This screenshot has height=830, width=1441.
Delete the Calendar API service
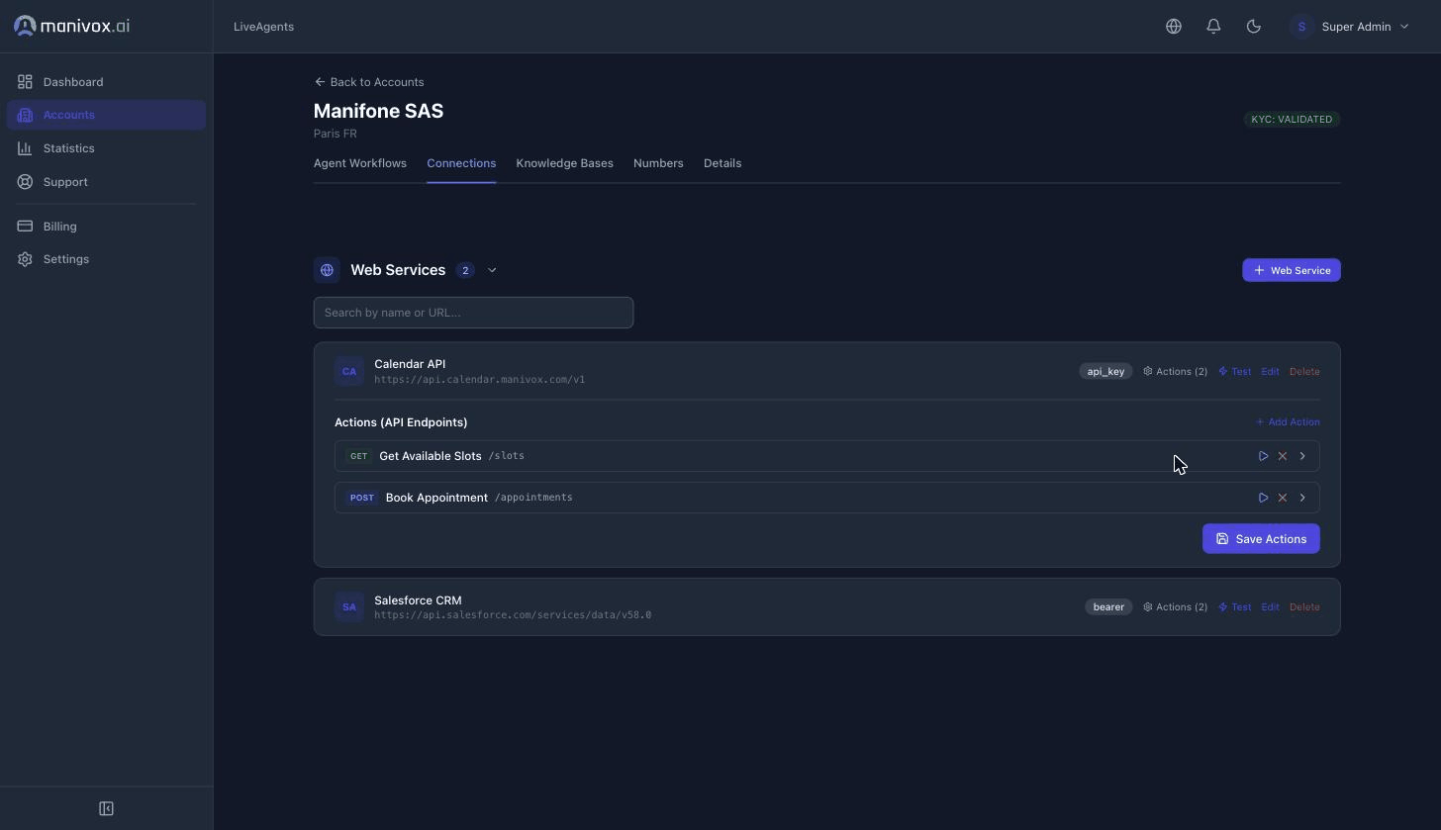[x=1304, y=372]
